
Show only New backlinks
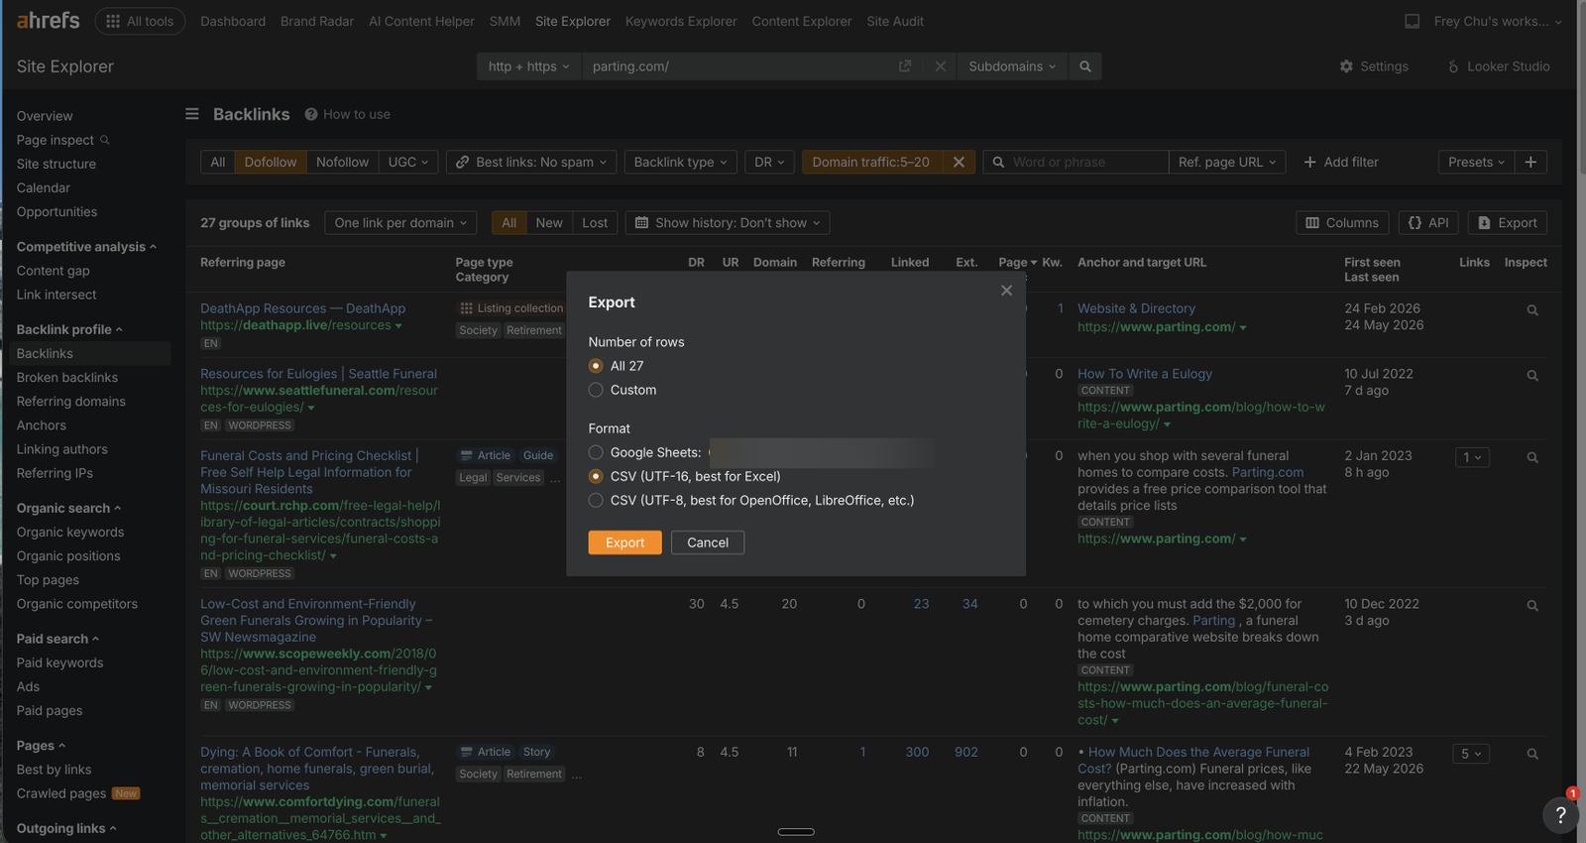pos(549,223)
